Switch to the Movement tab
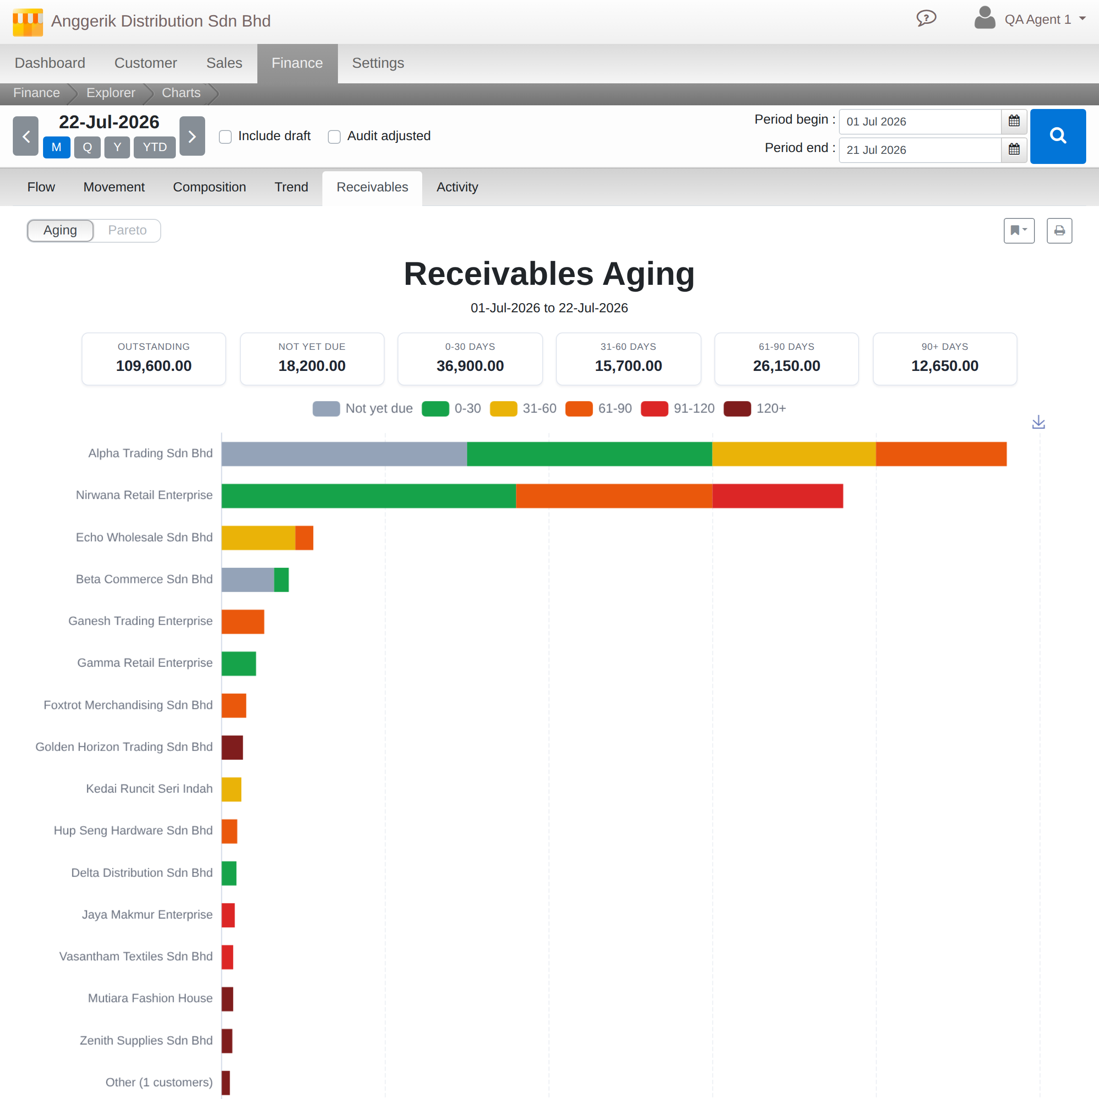 click(x=114, y=187)
